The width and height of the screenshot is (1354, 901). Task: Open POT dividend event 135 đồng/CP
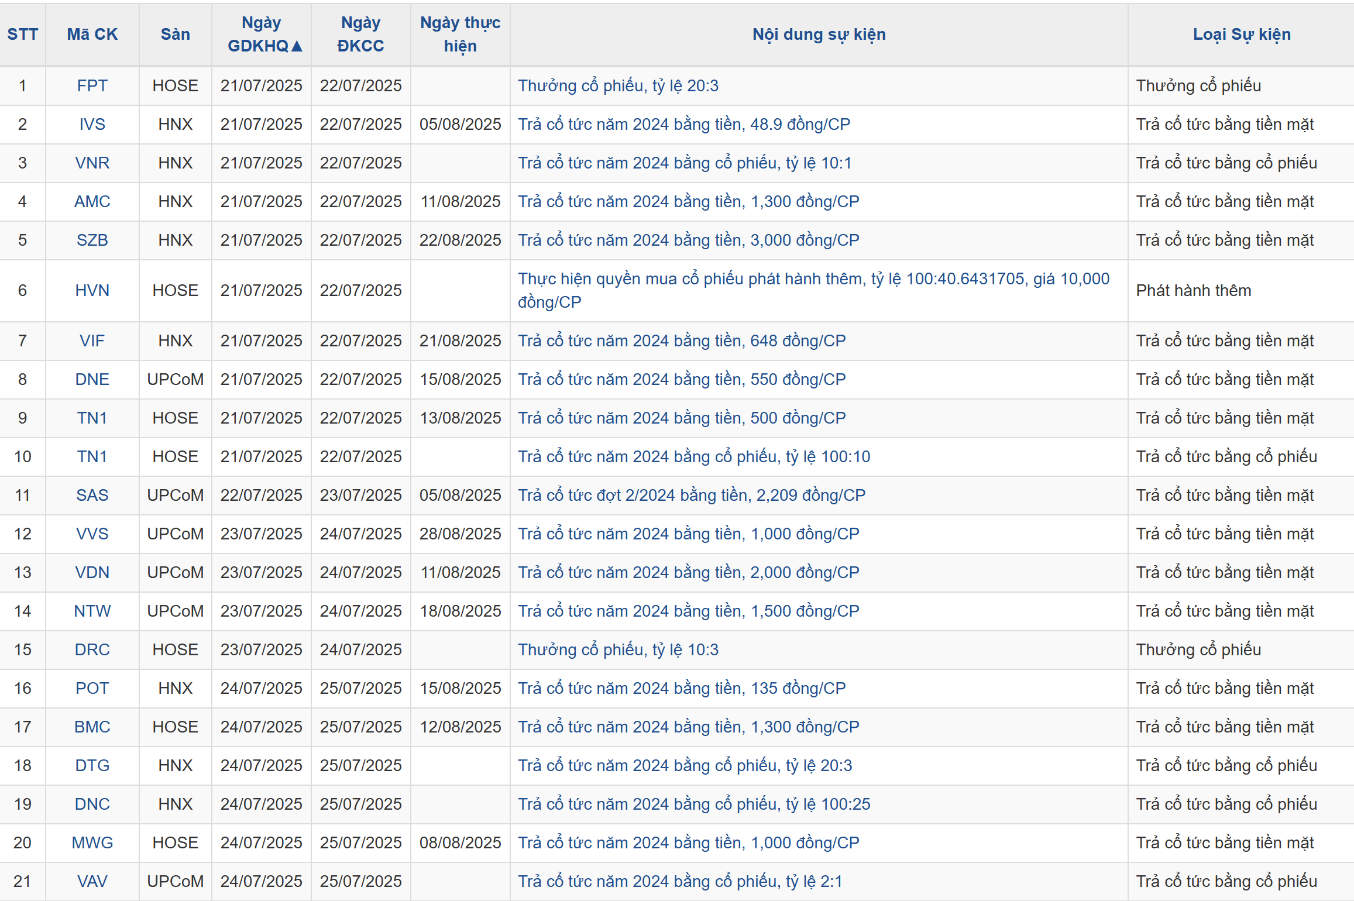[x=682, y=688]
